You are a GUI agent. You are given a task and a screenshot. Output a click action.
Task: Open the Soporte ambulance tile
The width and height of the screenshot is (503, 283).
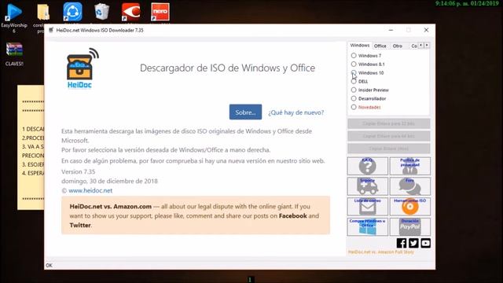tap(367, 186)
